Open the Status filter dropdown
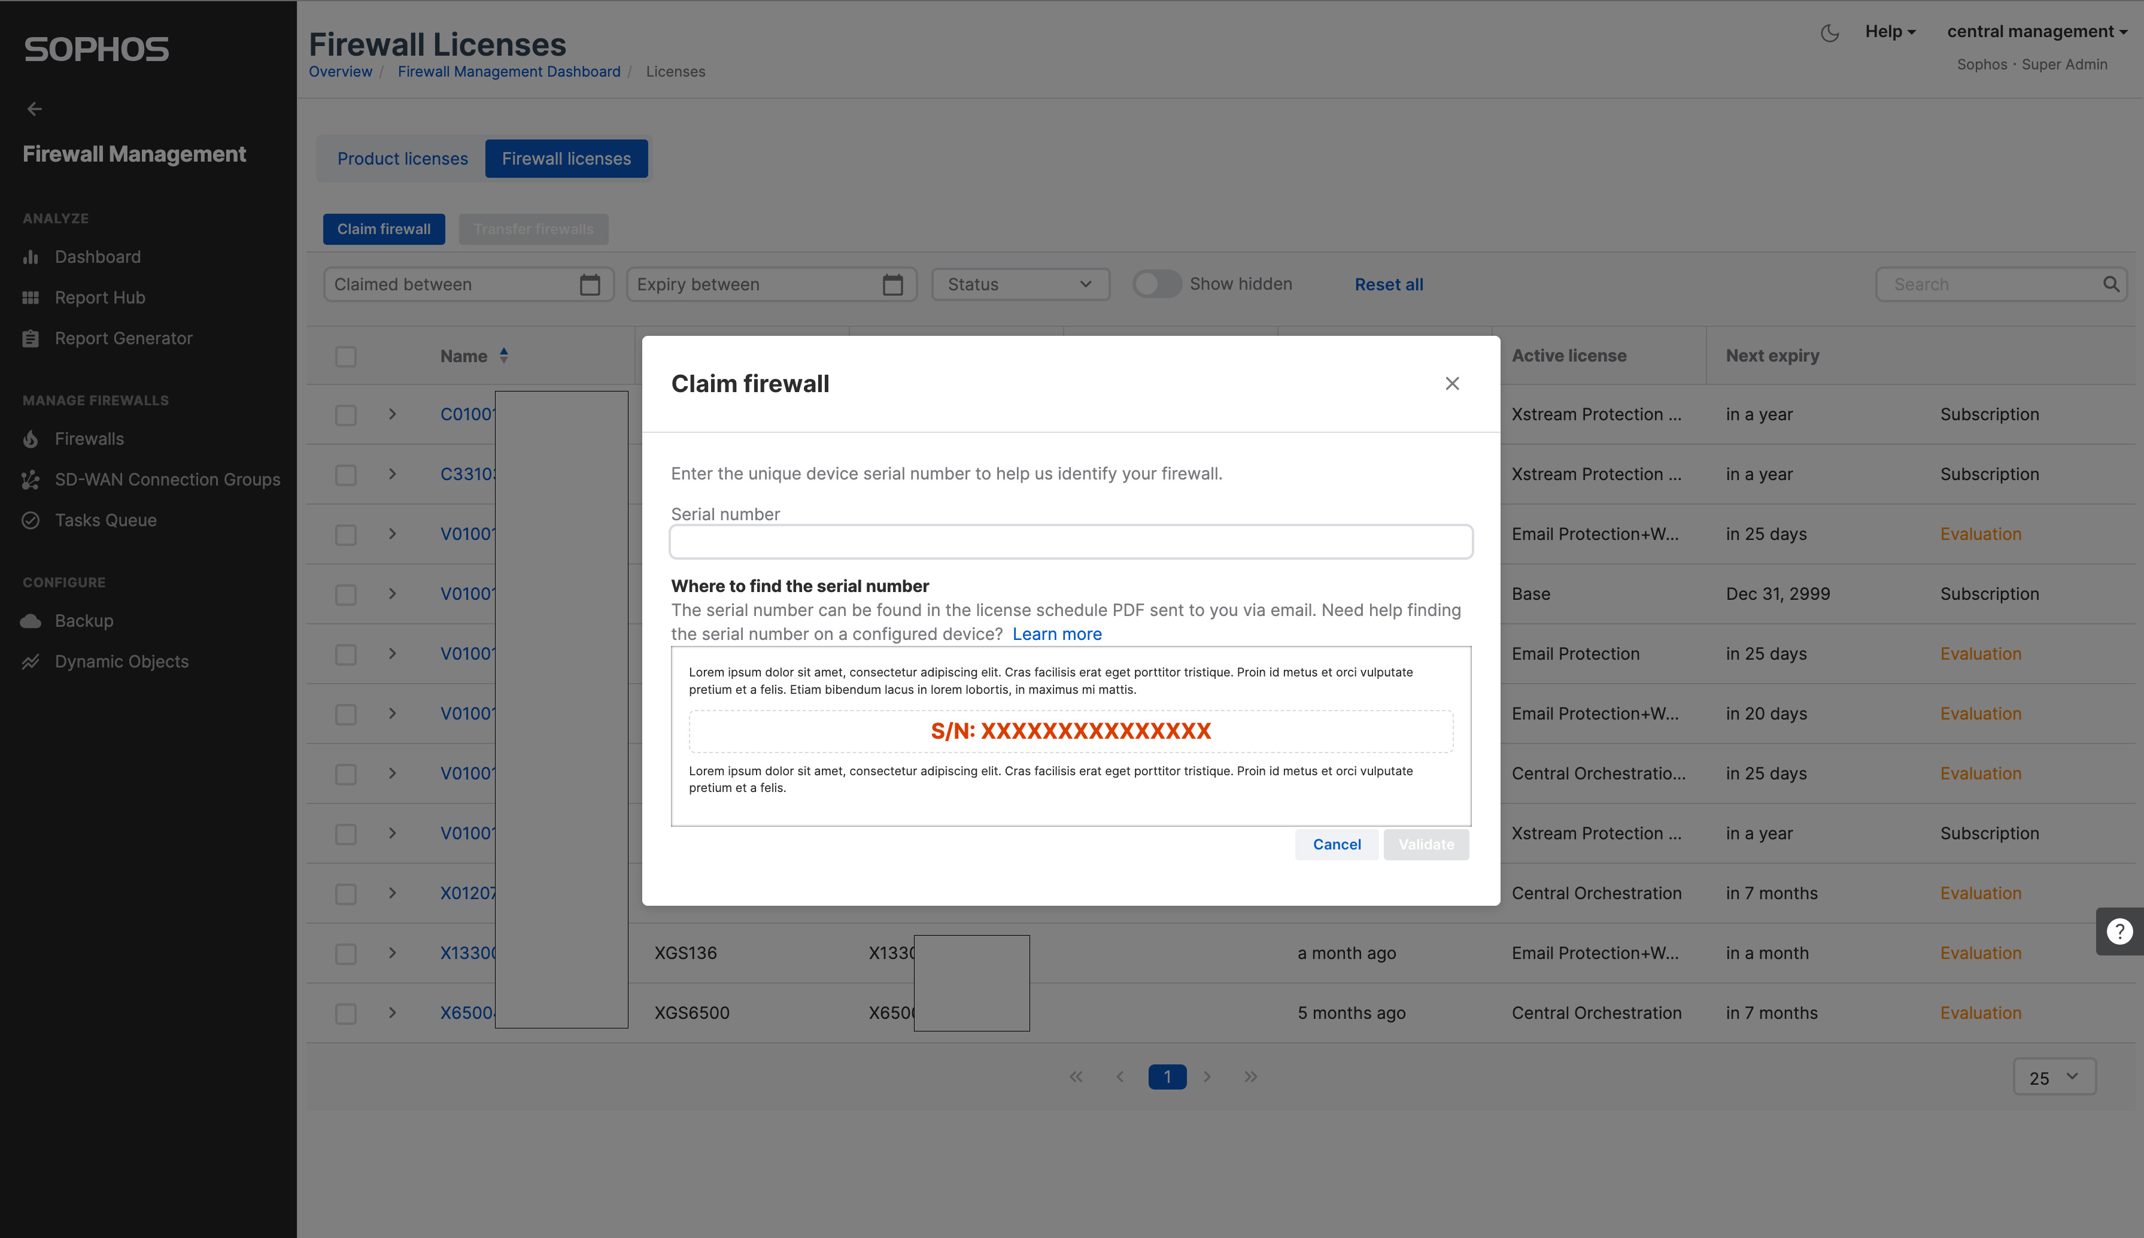The height and width of the screenshot is (1238, 2144). point(1020,285)
